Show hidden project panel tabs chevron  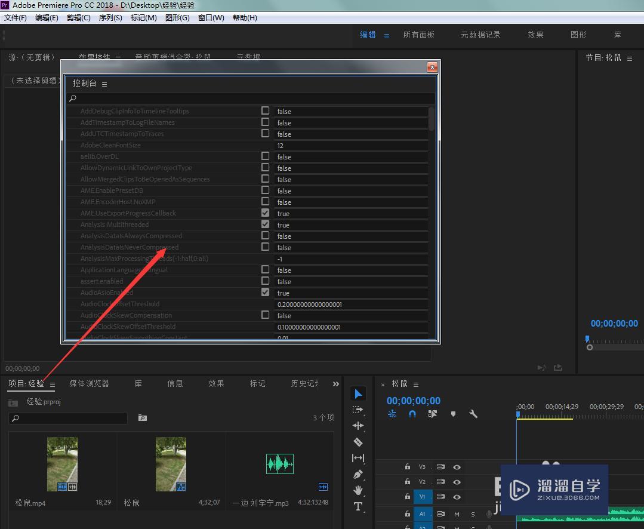pos(336,384)
